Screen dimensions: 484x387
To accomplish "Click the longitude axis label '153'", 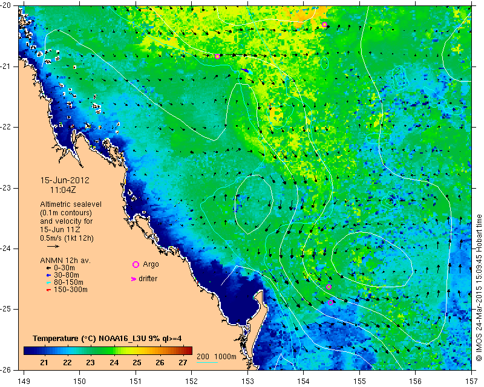I will [x=247, y=382].
